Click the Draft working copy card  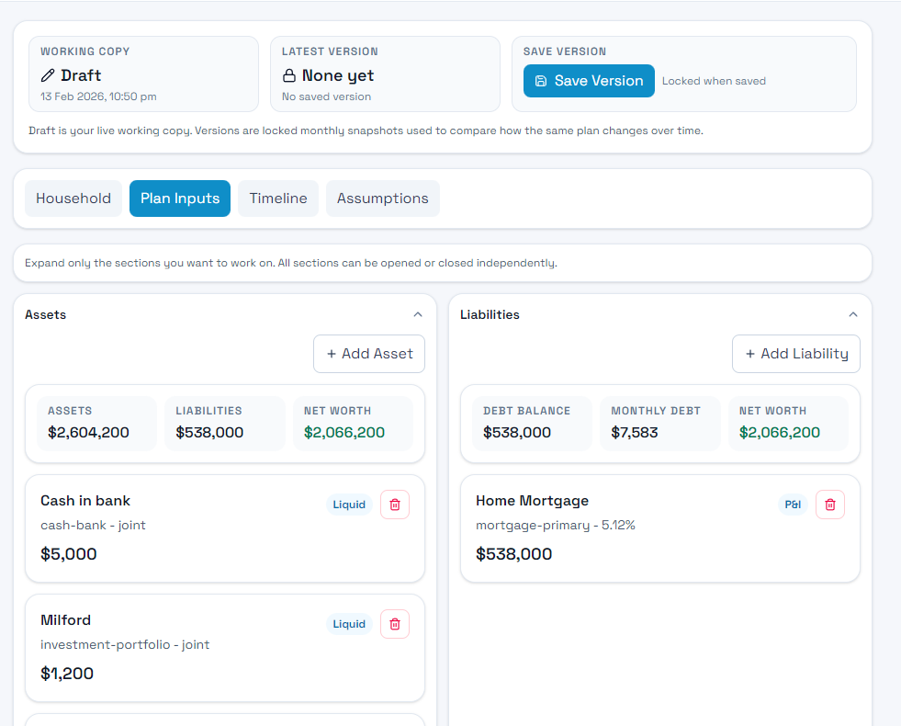(143, 75)
